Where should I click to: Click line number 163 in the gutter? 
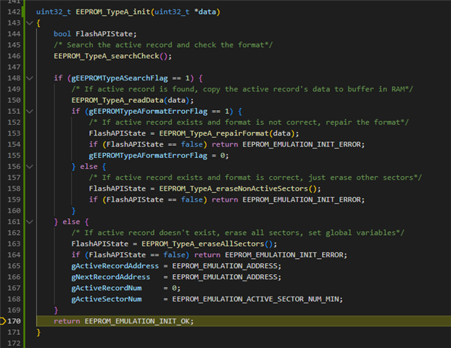coord(14,244)
